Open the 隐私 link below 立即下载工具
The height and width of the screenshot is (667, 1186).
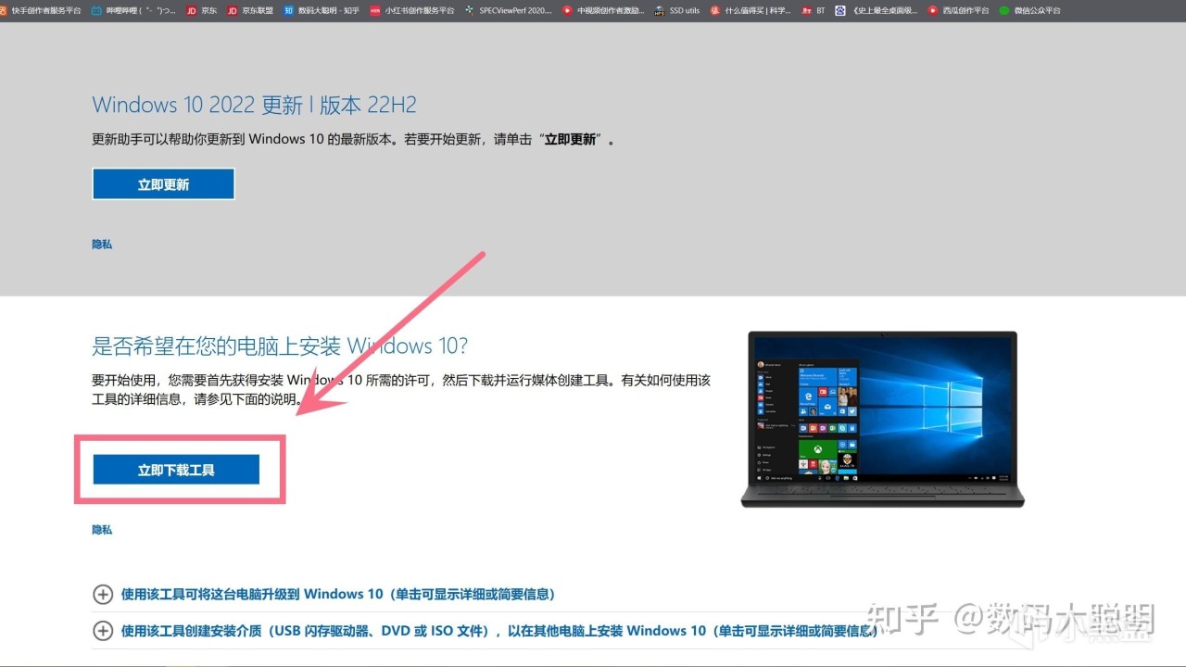pos(102,530)
